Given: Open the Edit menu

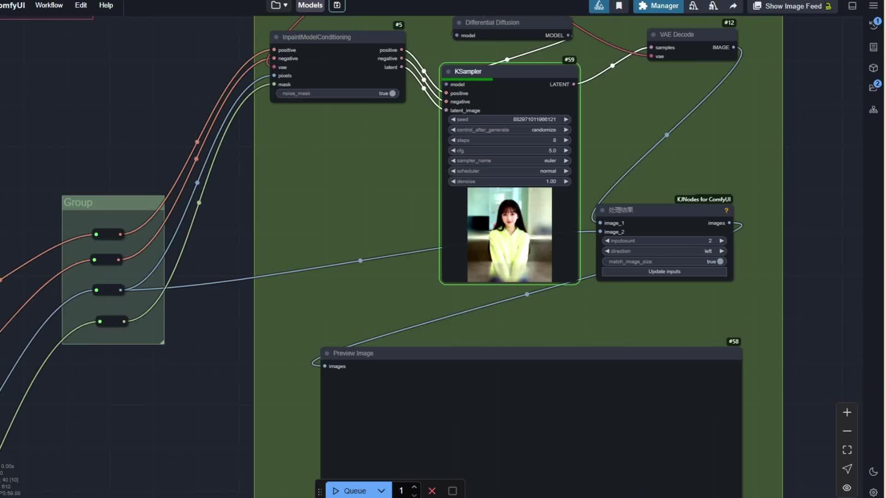Looking at the screenshot, I should (80, 5).
